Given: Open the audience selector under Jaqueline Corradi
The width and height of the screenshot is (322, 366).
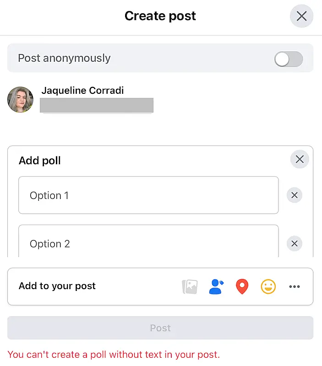Looking at the screenshot, I should tap(96, 106).
